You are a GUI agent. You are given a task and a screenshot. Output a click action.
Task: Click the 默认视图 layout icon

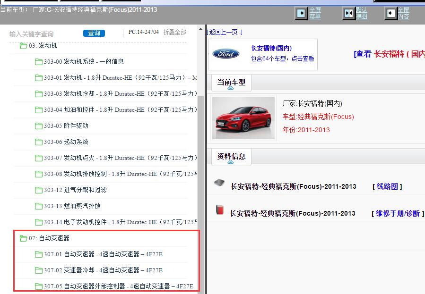(x=349, y=13)
